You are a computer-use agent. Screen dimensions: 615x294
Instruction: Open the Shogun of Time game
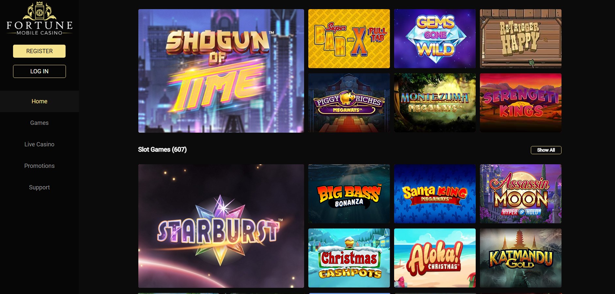(x=221, y=71)
